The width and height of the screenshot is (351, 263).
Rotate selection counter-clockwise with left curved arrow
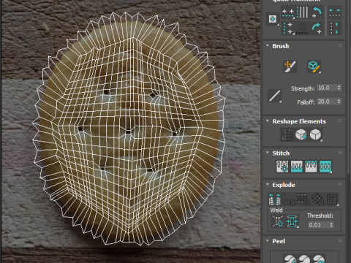pyautogui.click(x=317, y=12)
